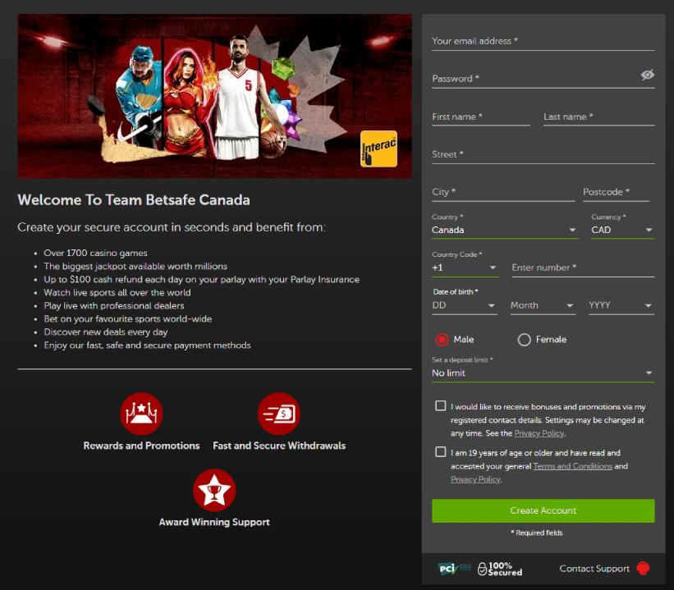Viewport: 674px width, 590px height.
Task: Click the biggest jackpot available bullet text
Action: click(x=135, y=267)
